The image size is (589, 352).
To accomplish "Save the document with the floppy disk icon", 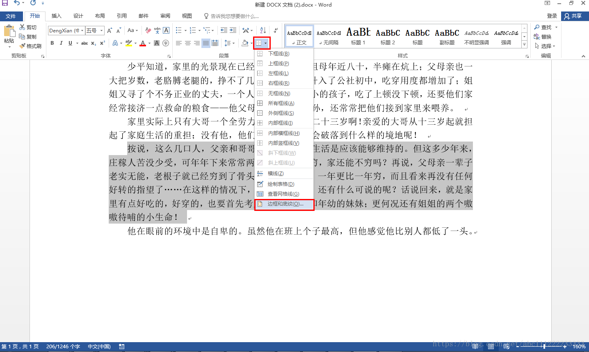I will pyautogui.click(x=5, y=3).
